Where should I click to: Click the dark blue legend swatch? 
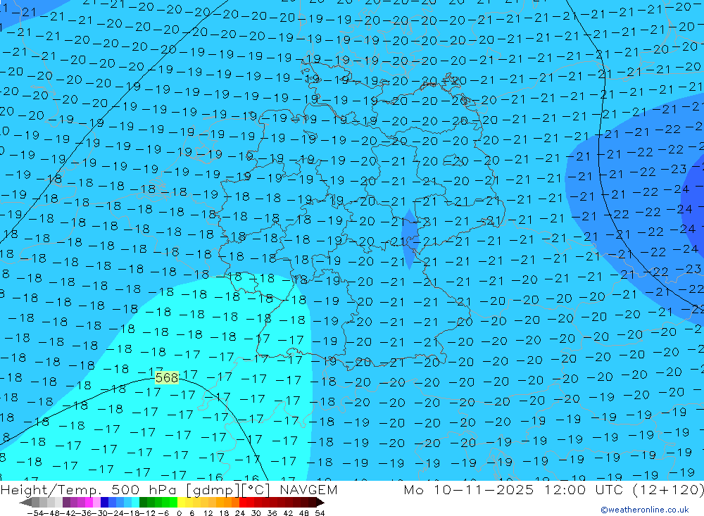(x=104, y=502)
